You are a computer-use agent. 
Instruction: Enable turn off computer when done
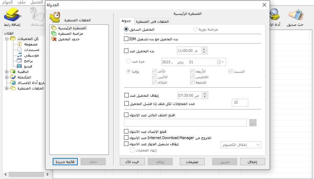[x=126, y=144]
